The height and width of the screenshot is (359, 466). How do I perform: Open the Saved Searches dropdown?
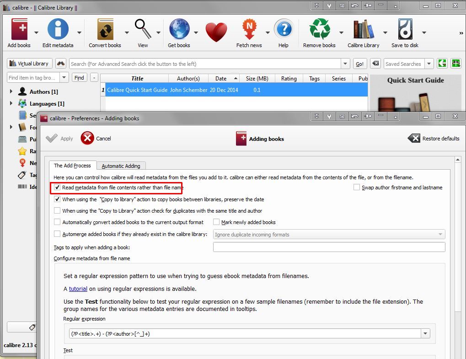(x=429, y=64)
